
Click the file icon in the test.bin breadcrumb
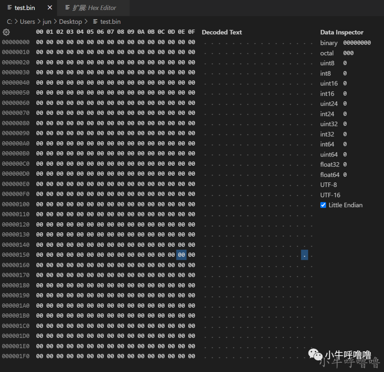tap(95, 22)
